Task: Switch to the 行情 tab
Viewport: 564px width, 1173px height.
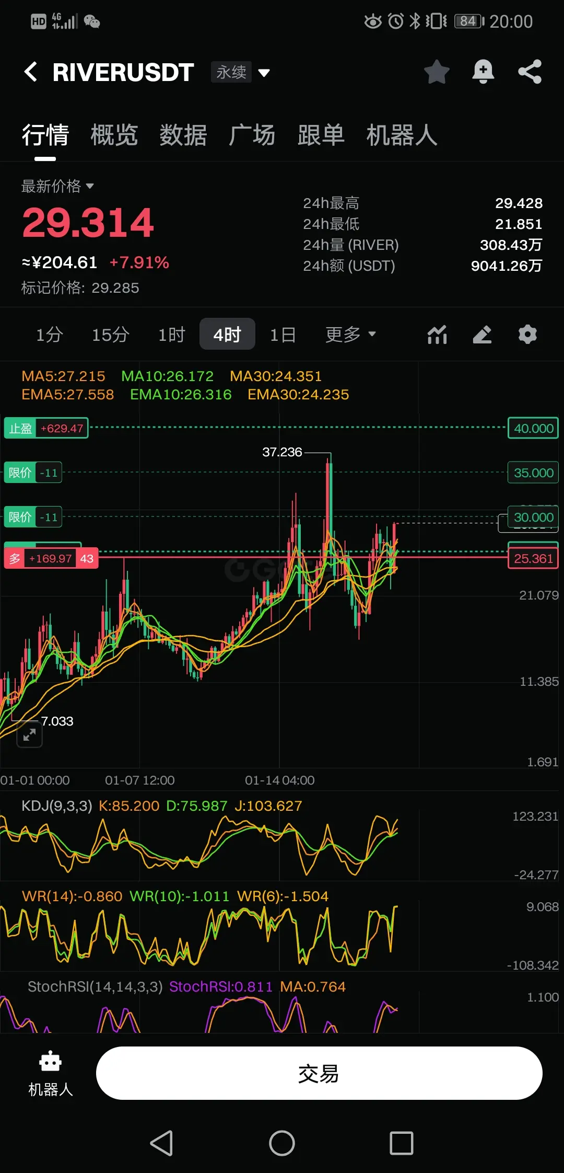Action: (45, 135)
